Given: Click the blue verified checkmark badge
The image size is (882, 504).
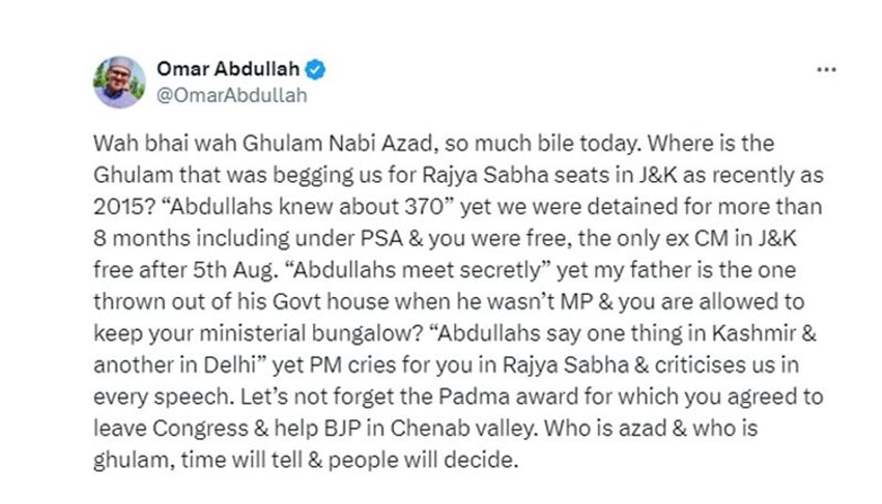Looking at the screenshot, I should (316, 70).
